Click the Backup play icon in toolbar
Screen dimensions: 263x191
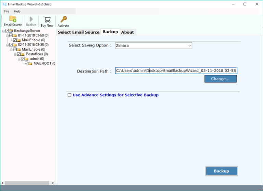pyautogui.click(x=31, y=19)
